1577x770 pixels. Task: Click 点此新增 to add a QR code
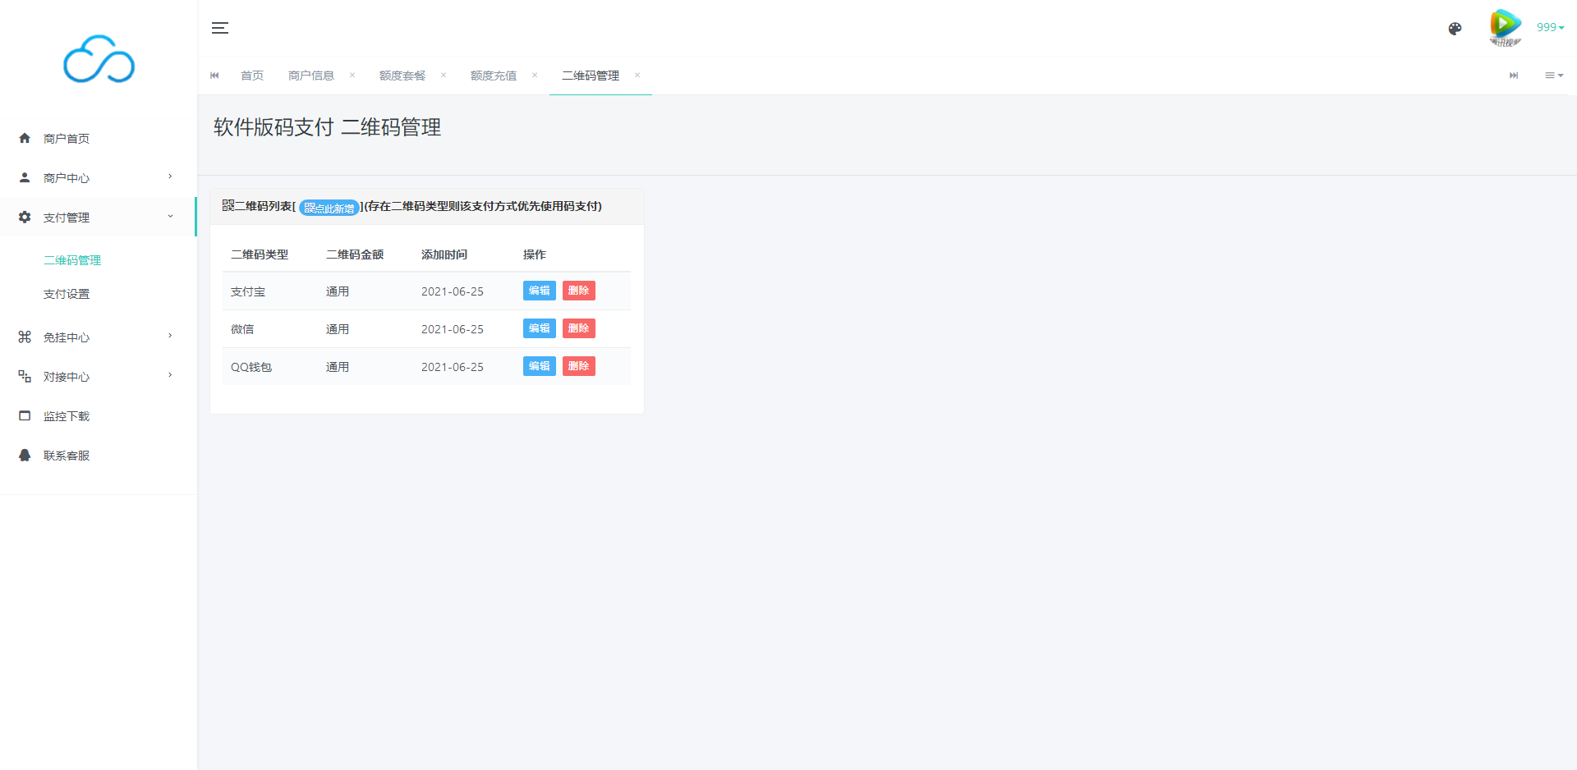pos(329,208)
